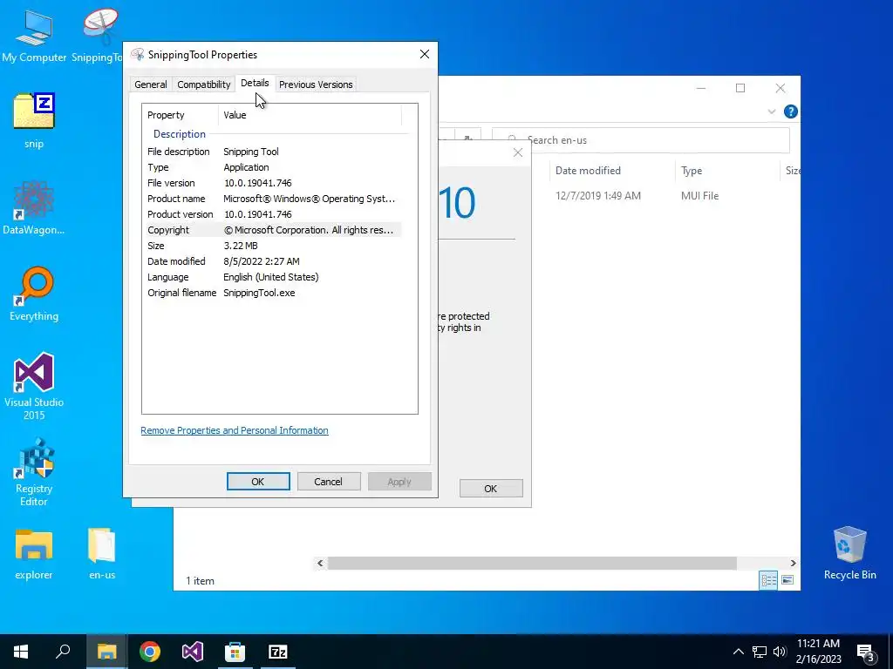Open taskbar search magnifier
Image resolution: width=893 pixels, height=669 pixels.
63,652
